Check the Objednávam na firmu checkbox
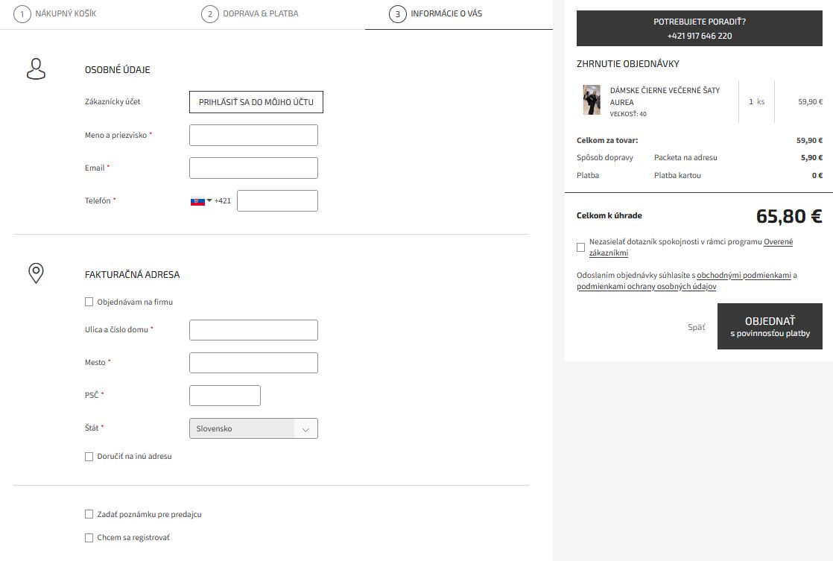Image resolution: width=833 pixels, height=561 pixels. (x=89, y=302)
